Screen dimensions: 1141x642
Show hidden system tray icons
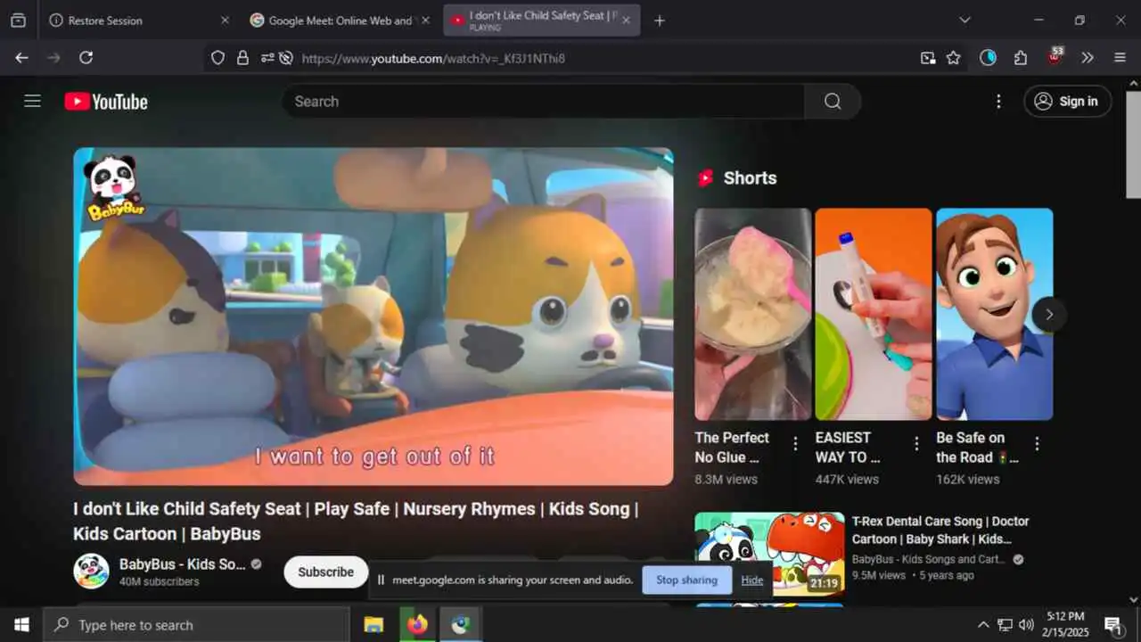[983, 625]
